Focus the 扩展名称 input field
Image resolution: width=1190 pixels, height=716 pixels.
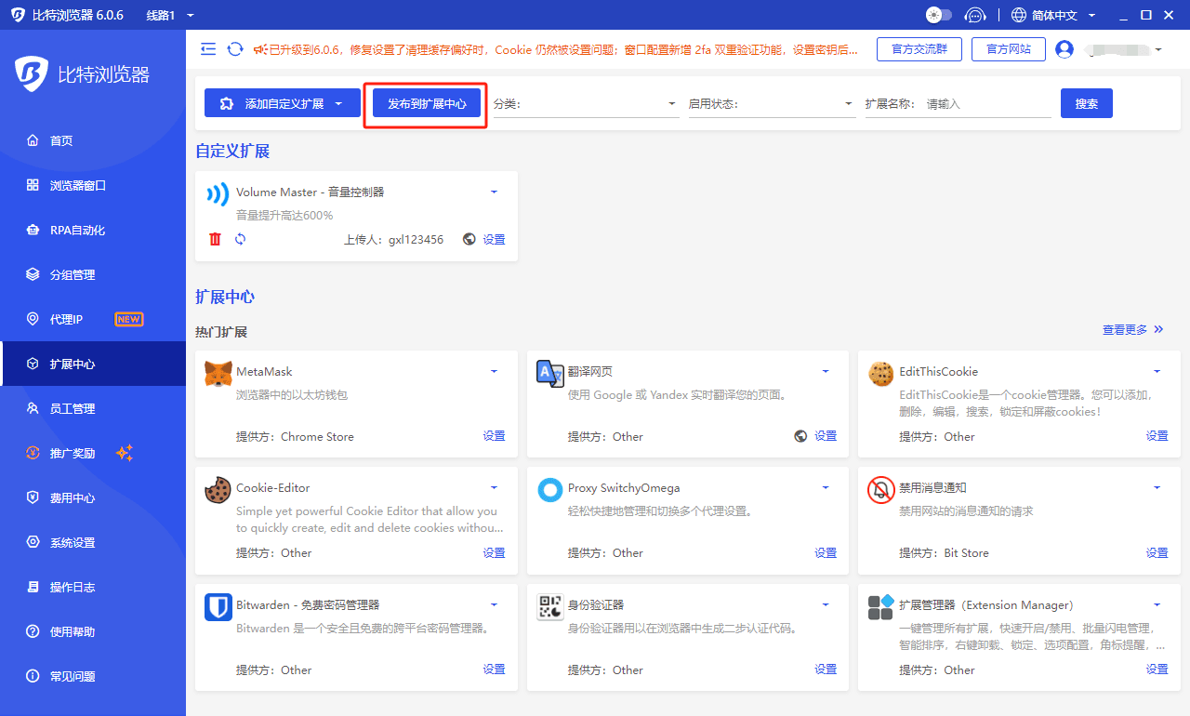click(x=987, y=104)
